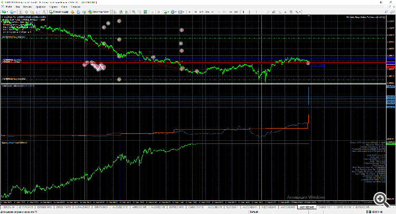This screenshot has height=214, width=396.
Task: Open the Periods clock icon
Action: click(x=173, y=12)
